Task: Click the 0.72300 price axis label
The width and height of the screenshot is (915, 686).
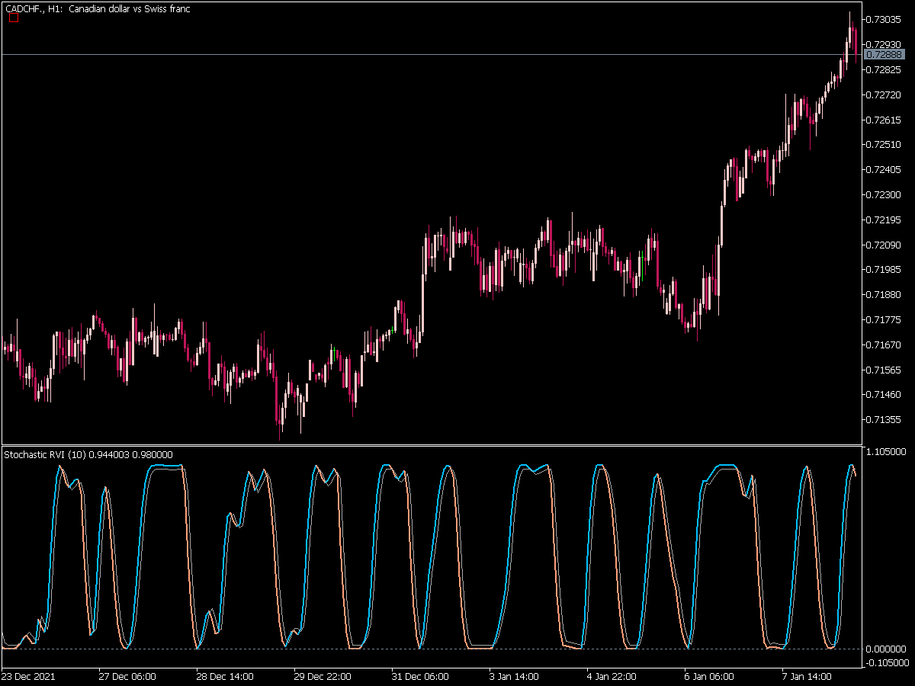Action: [x=885, y=195]
